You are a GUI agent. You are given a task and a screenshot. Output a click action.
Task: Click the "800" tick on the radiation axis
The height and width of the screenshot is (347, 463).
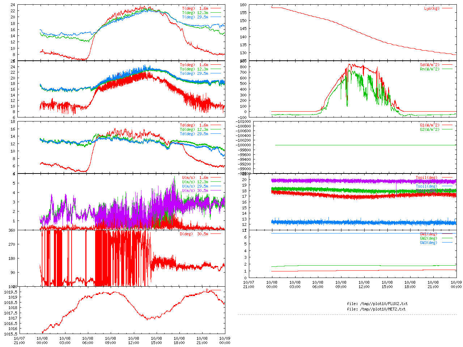pos(243,67)
